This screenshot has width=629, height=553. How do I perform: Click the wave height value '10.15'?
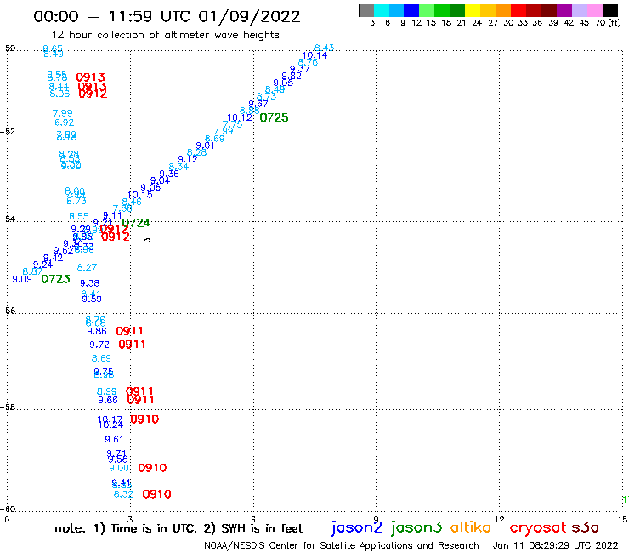pos(140,195)
